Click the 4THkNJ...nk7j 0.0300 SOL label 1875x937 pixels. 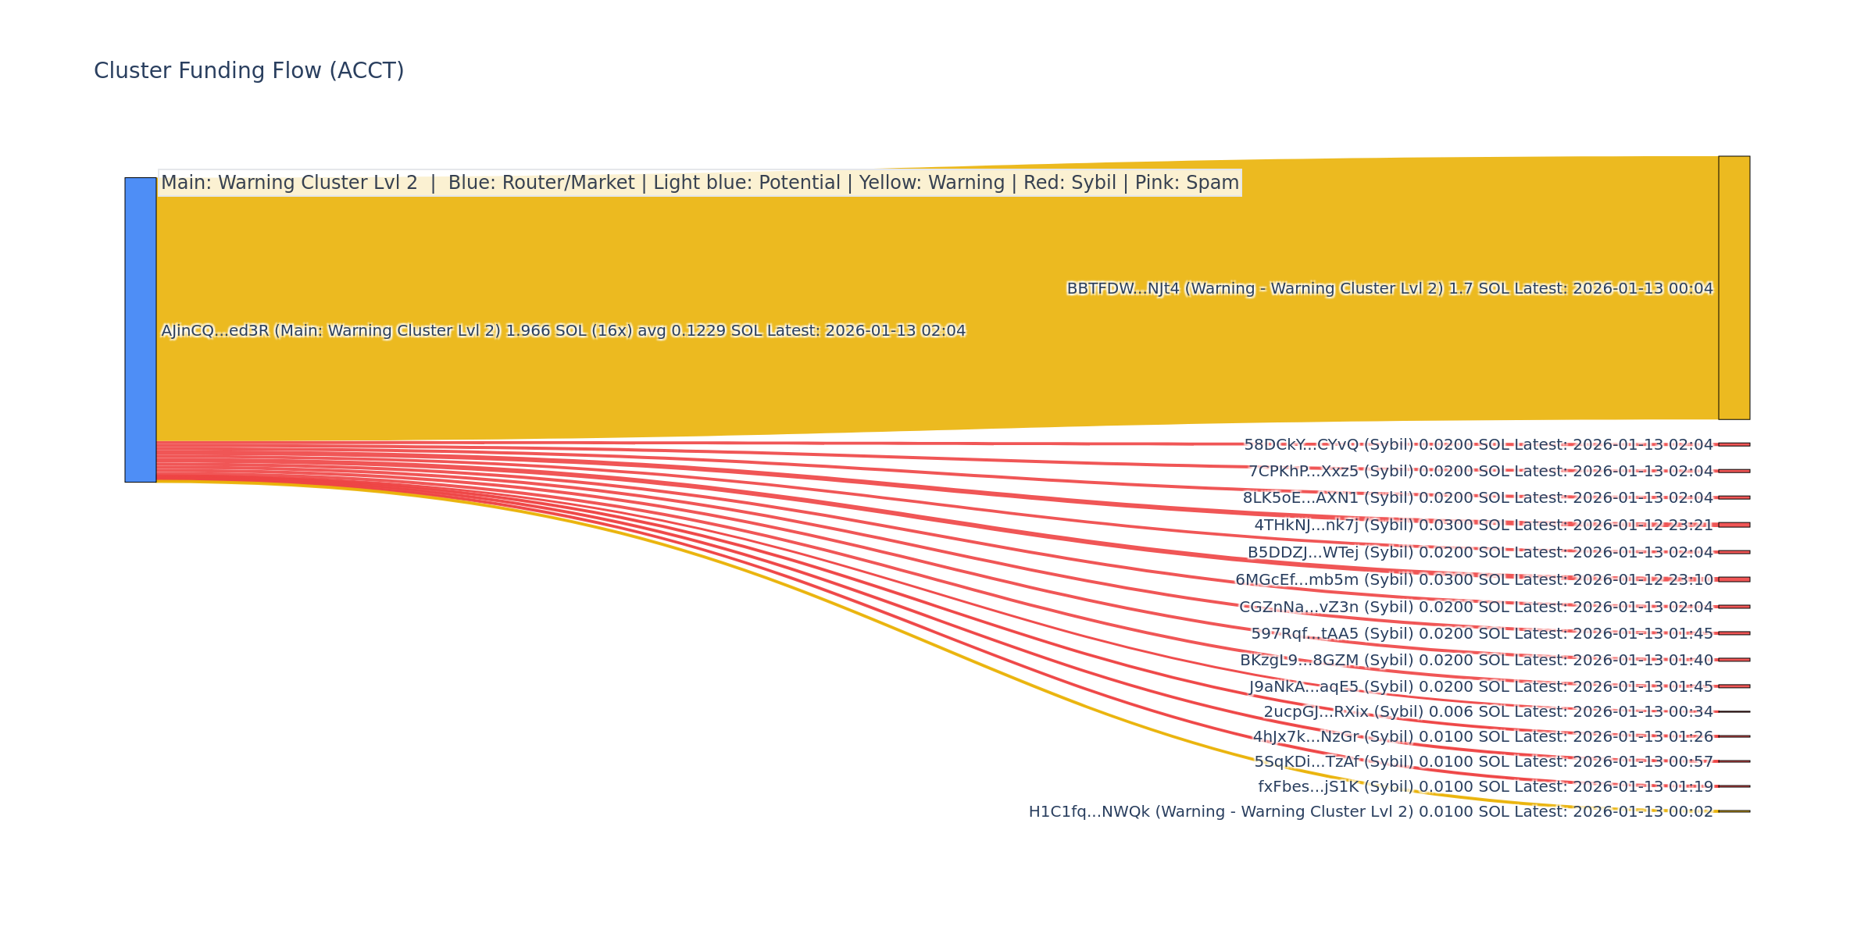(x=1483, y=526)
